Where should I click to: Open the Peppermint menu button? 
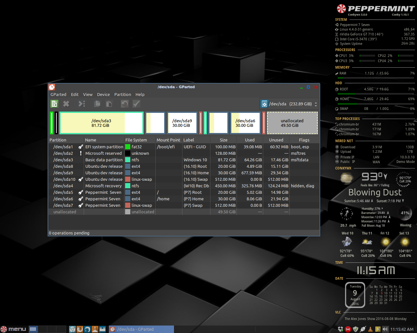(13, 329)
